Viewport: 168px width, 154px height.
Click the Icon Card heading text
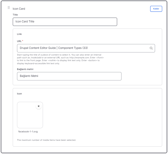(x=19, y=9)
